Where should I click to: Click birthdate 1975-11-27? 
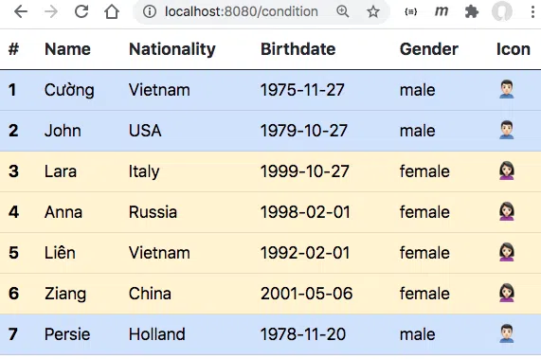pyautogui.click(x=302, y=90)
